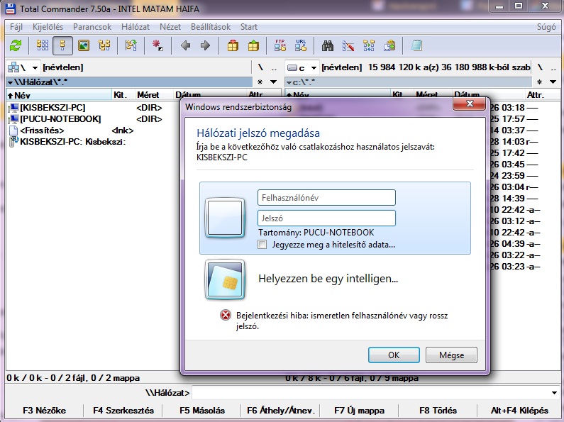Open the Parancsok menu

click(92, 27)
